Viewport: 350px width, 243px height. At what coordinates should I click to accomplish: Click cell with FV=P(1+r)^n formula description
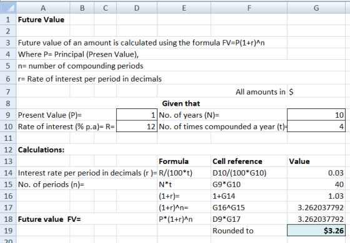pos(141,42)
